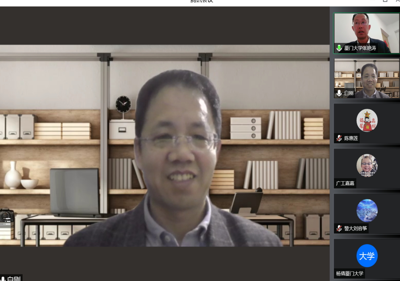Click the name label 杨倩厦门大学
The width and height of the screenshot is (400, 281).
pos(350,273)
